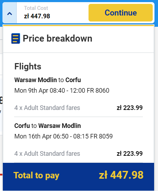Image resolution: width=158 pixels, height=191 pixels.
Task: Click Corfu destination name in outbound flight
Action: click(x=73, y=80)
